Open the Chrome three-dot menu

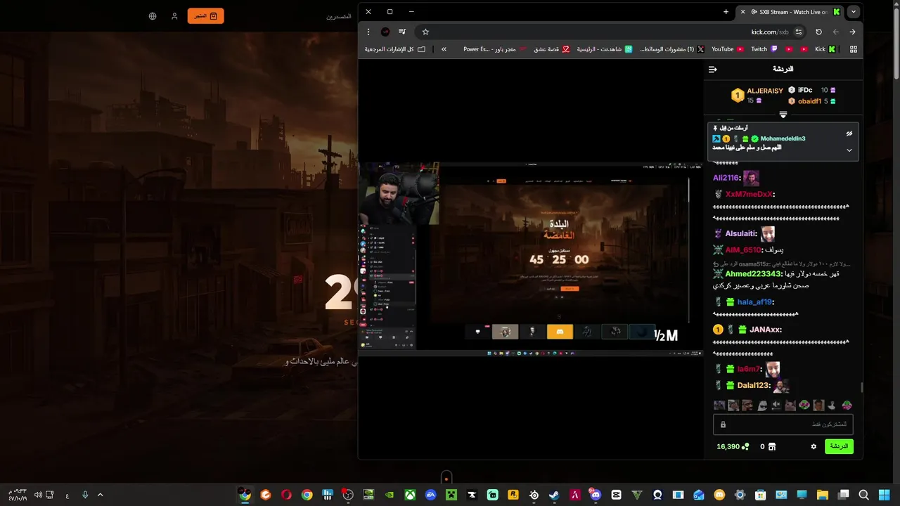click(368, 32)
